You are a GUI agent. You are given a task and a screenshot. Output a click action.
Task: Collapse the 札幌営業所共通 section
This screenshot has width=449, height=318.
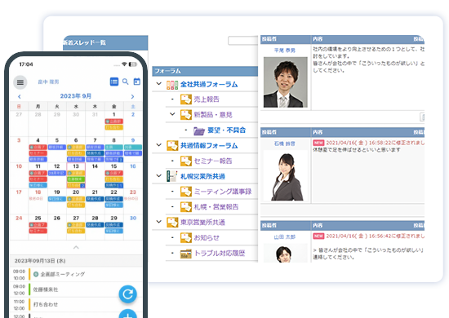pyautogui.click(x=159, y=175)
